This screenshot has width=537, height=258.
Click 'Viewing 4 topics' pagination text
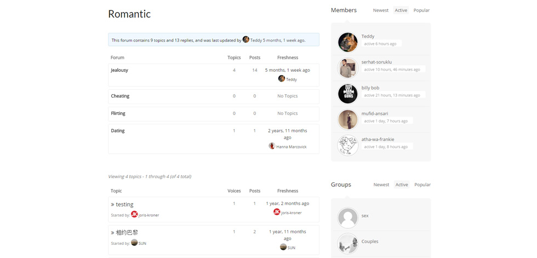pyautogui.click(x=150, y=176)
